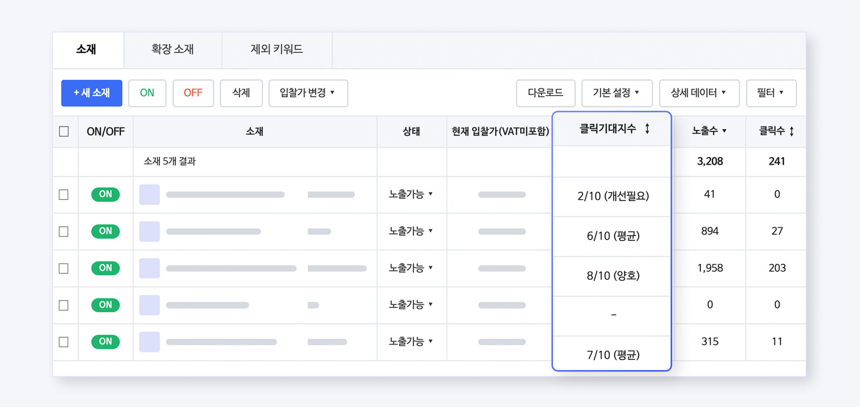Tick the select-all header checkbox

[64, 132]
